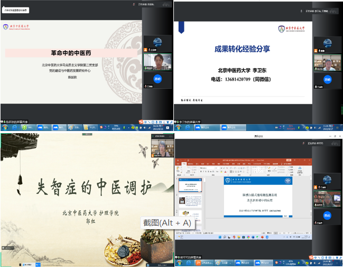Click the Beijing University of Chinese Medicine logo on top-right slide
The width and height of the screenshot is (343, 270).
click(293, 29)
